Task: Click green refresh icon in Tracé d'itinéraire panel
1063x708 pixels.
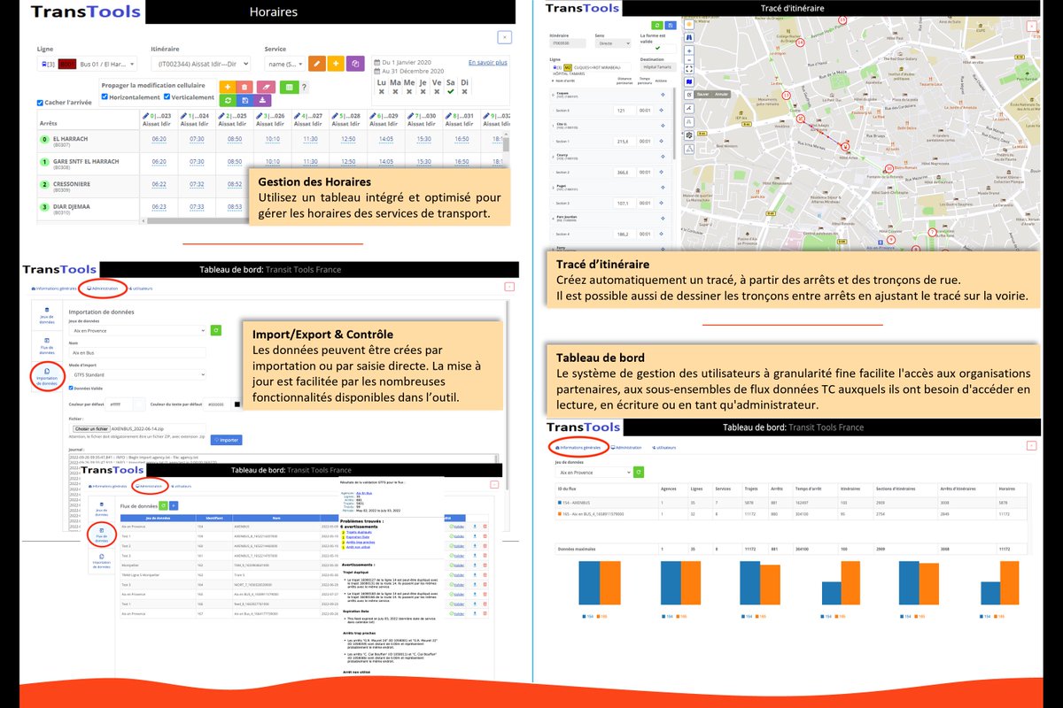Action: pos(657,27)
